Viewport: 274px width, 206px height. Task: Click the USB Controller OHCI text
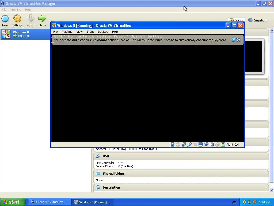click(122, 163)
